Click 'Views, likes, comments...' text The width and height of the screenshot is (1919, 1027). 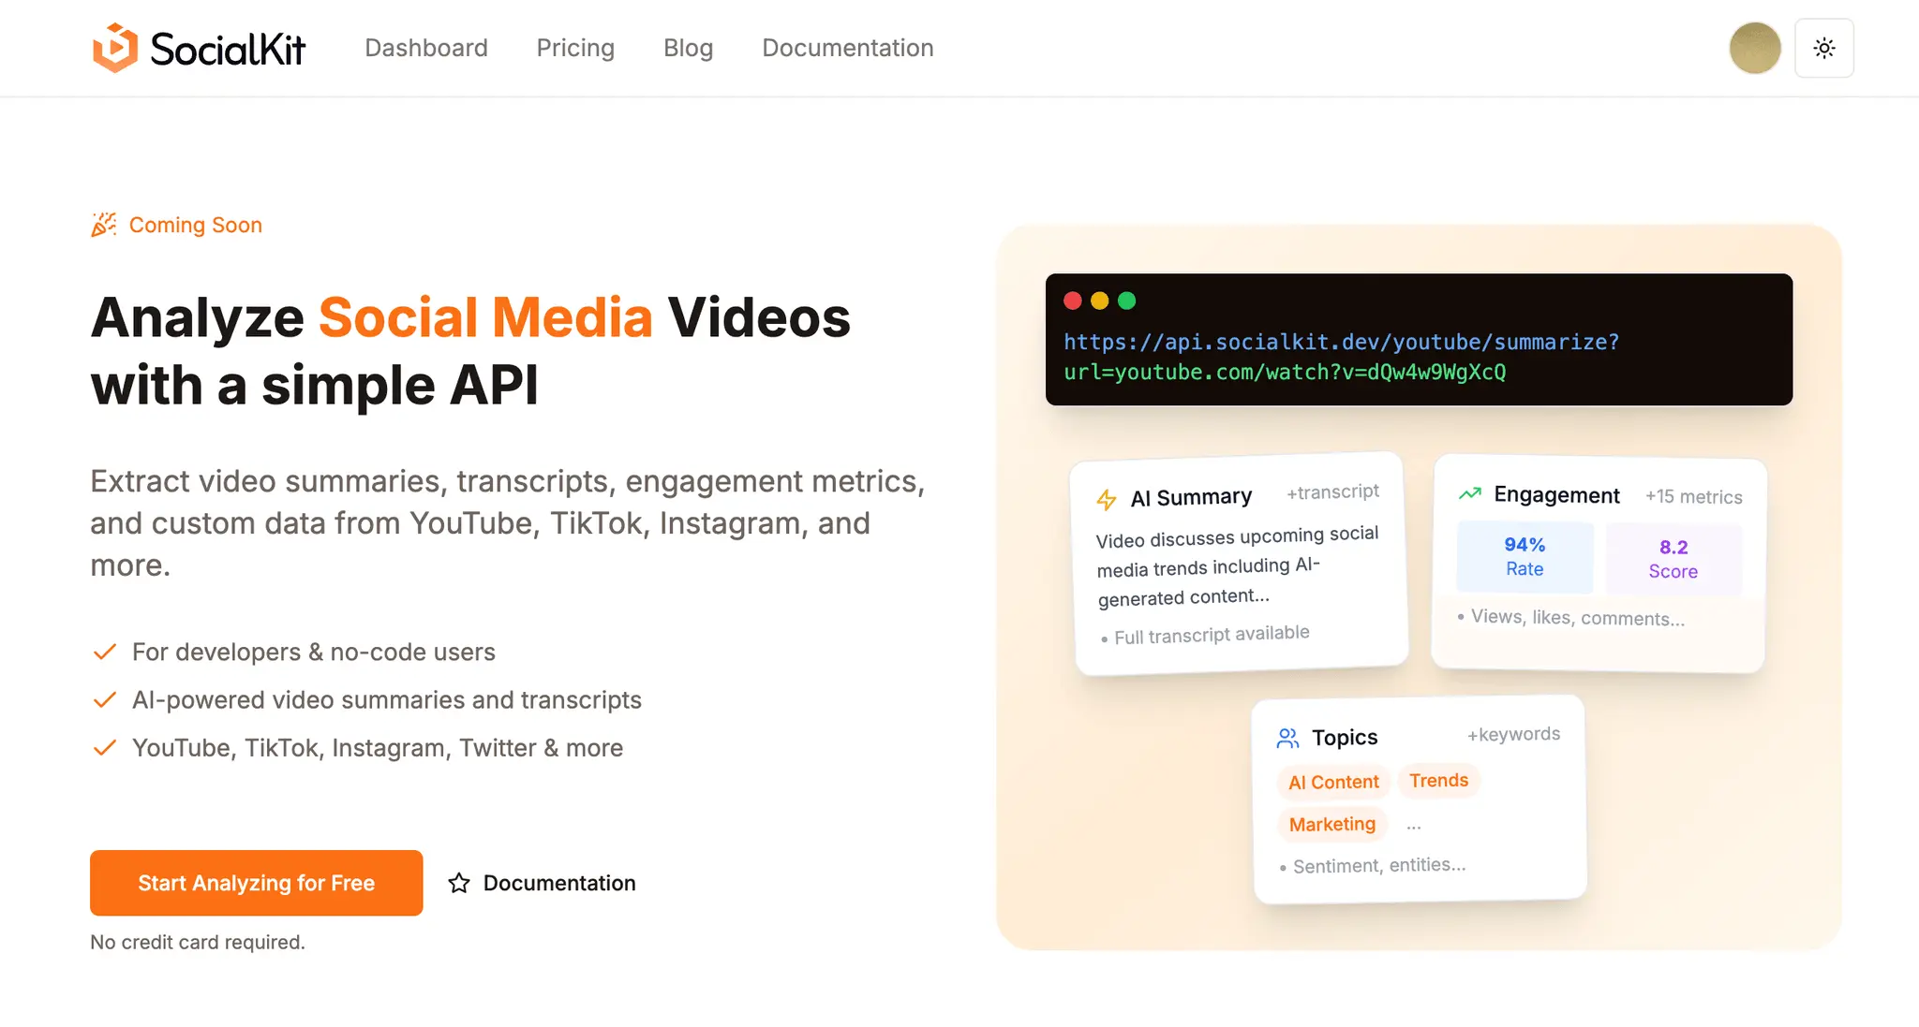(1578, 618)
